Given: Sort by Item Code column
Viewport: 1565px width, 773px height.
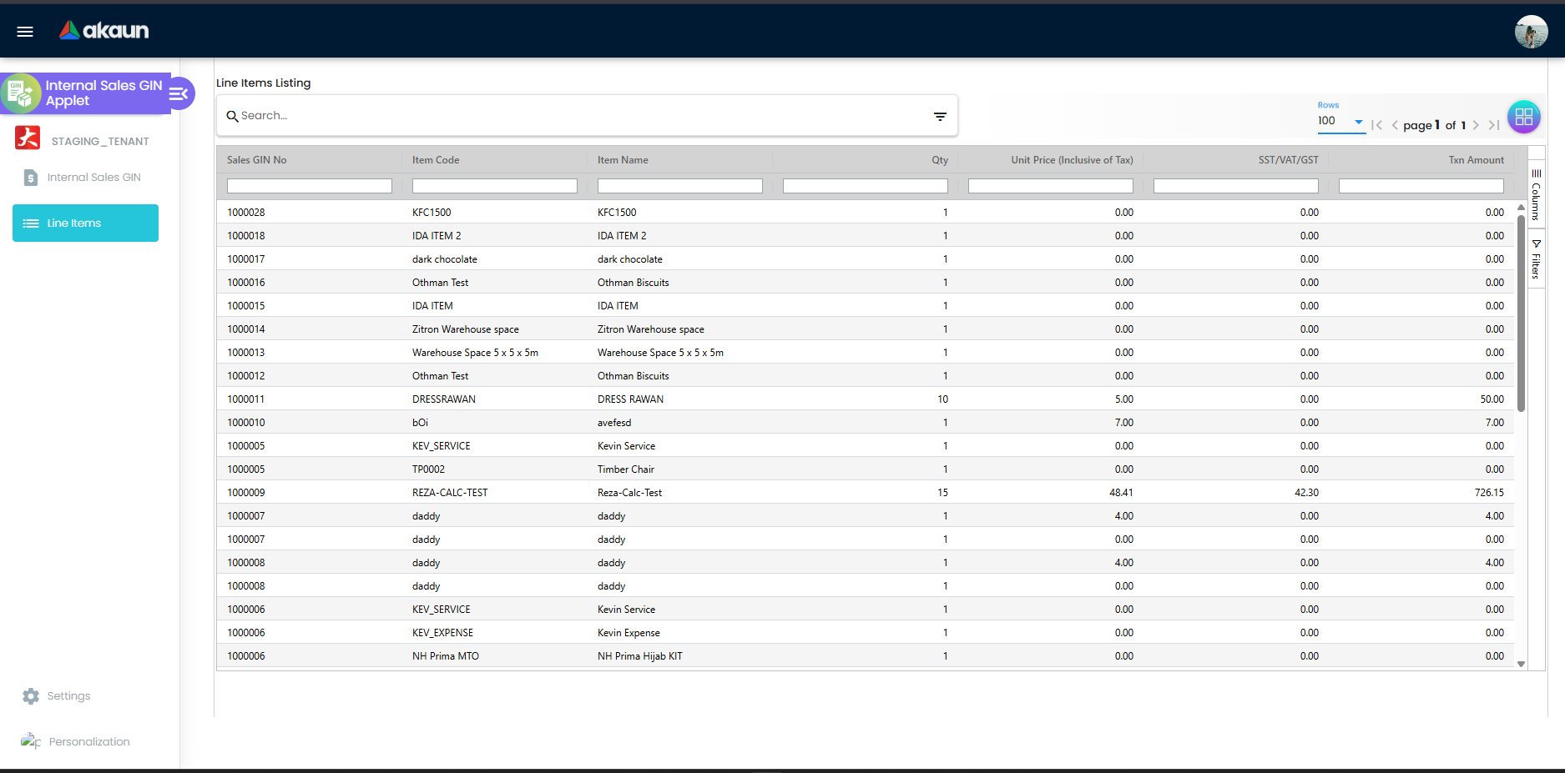Looking at the screenshot, I should tap(436, 160).
